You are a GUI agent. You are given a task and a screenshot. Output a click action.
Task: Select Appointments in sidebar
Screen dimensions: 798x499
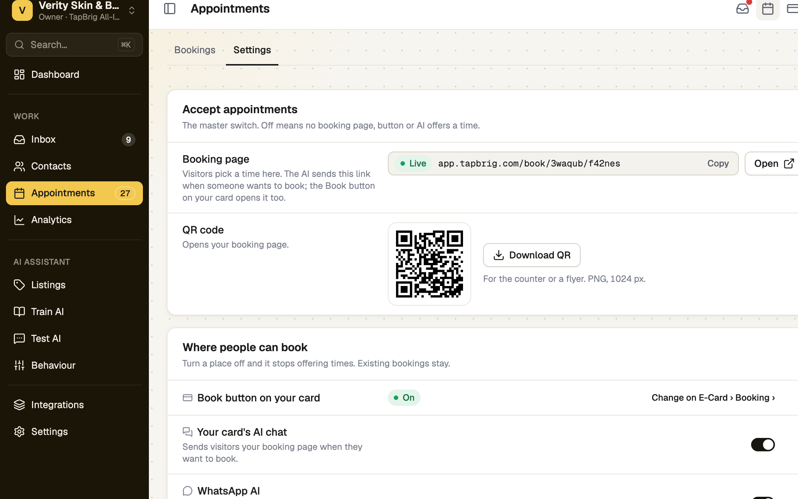(74, 193)
